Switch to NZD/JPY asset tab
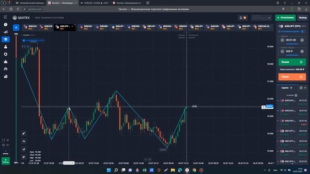The height and width of the screenshot is (174, 310). [244, 28]
